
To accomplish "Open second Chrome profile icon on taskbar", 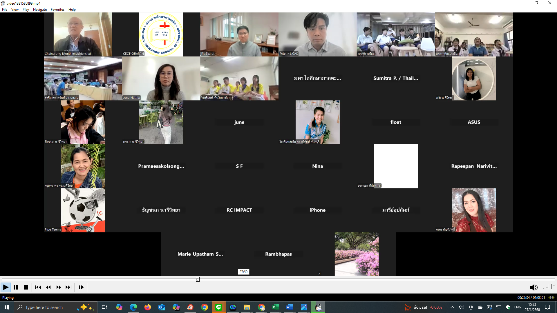I will point(261,307).
